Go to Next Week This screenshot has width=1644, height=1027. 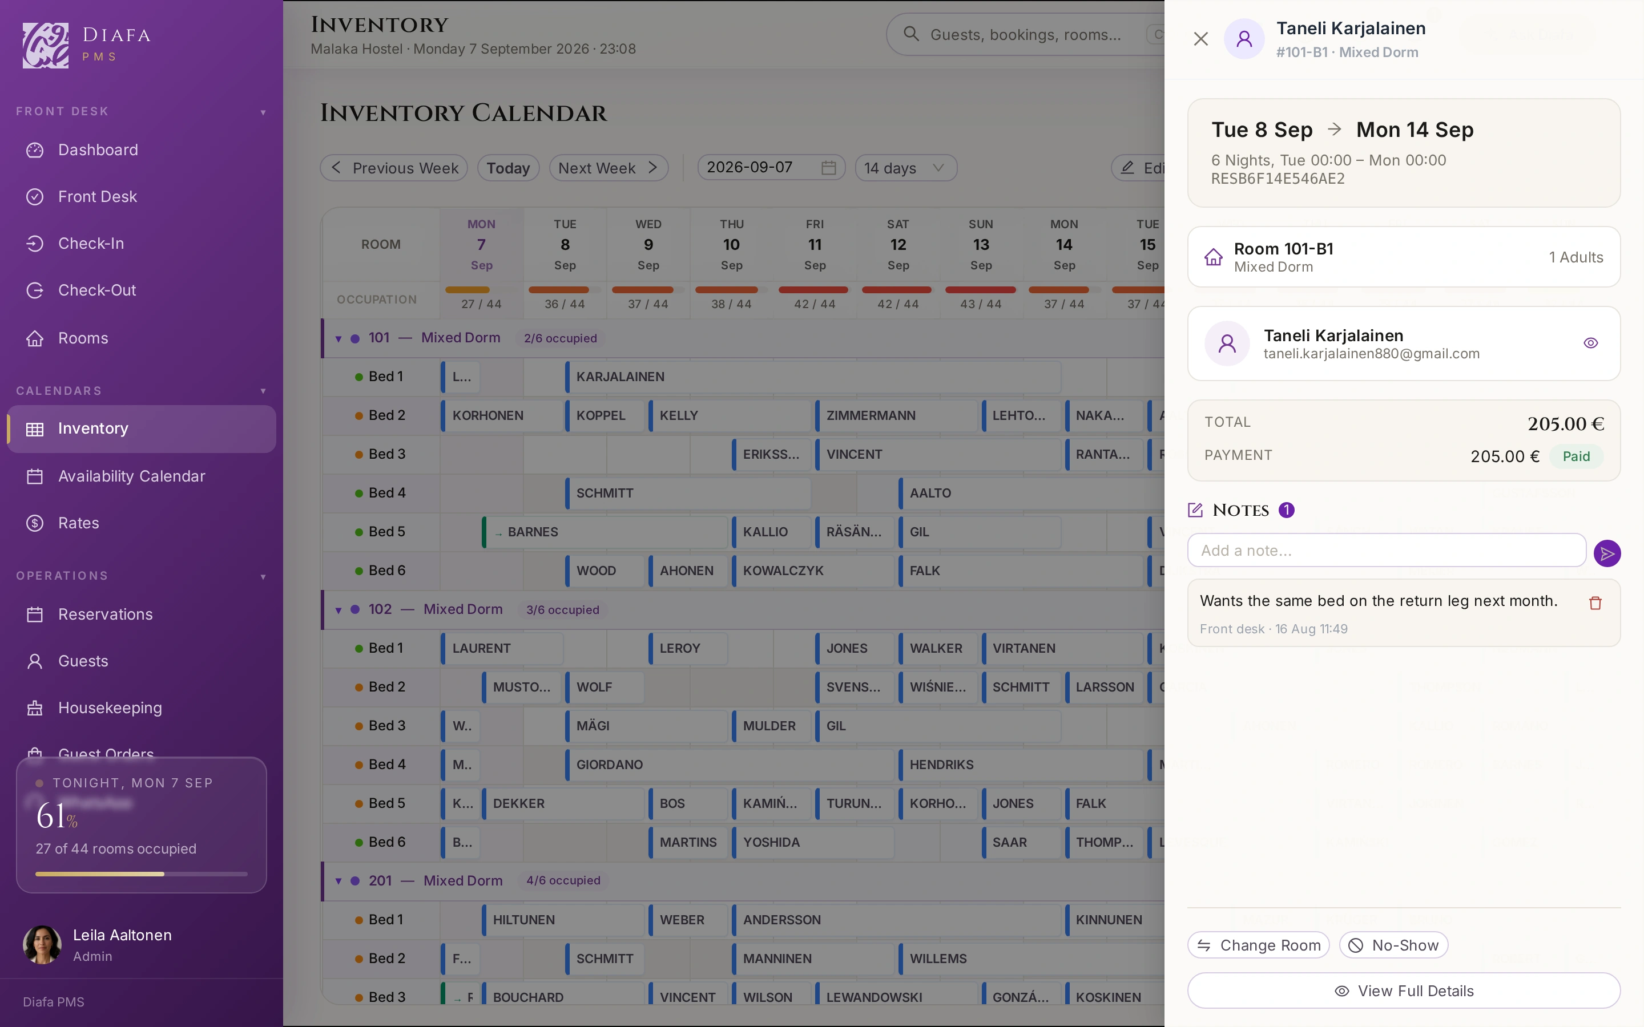(609, 168)
